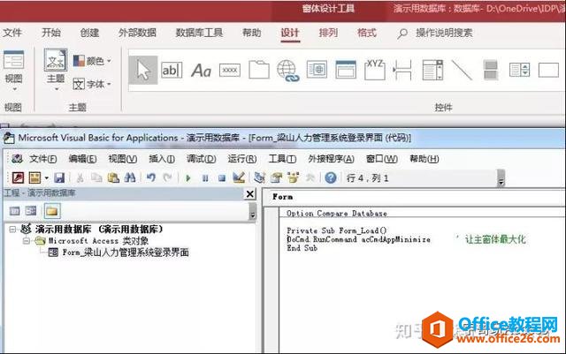
Task: Open the Project Explorer toolbar icon
Action: pyautogui.click(x=259, y=177)
